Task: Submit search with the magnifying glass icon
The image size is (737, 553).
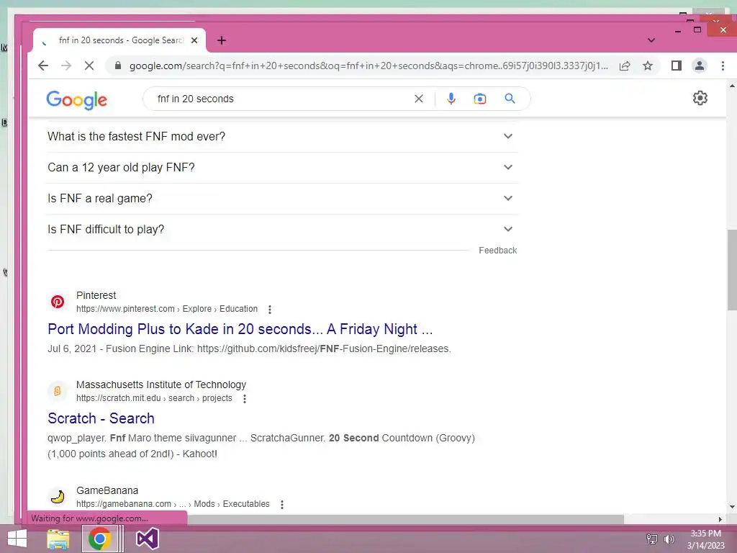Action: (510, 99)
